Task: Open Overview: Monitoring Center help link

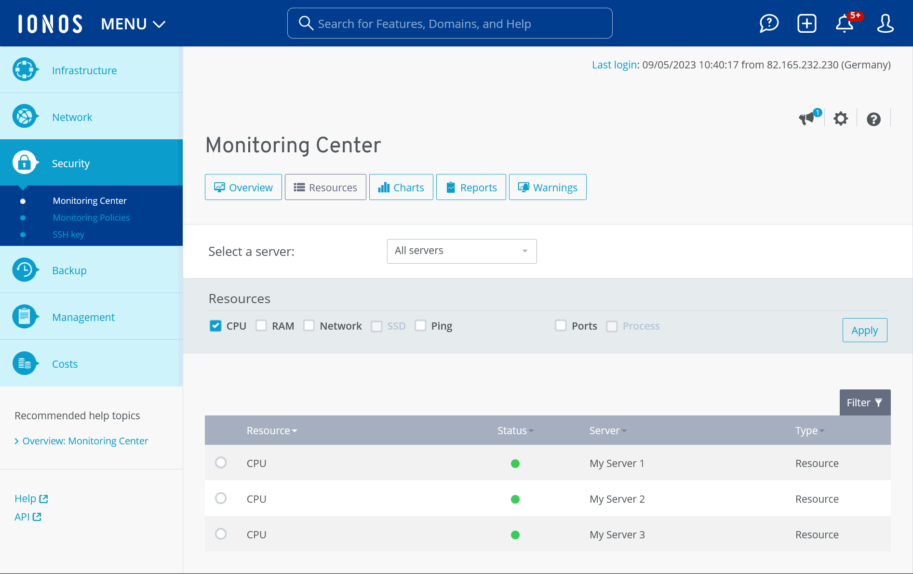Action: click(x=85, y=441)
